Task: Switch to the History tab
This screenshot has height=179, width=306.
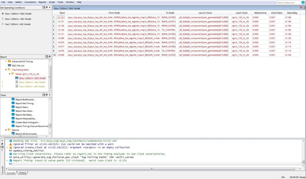Action: pyautogui.click(x=22, y=173)
